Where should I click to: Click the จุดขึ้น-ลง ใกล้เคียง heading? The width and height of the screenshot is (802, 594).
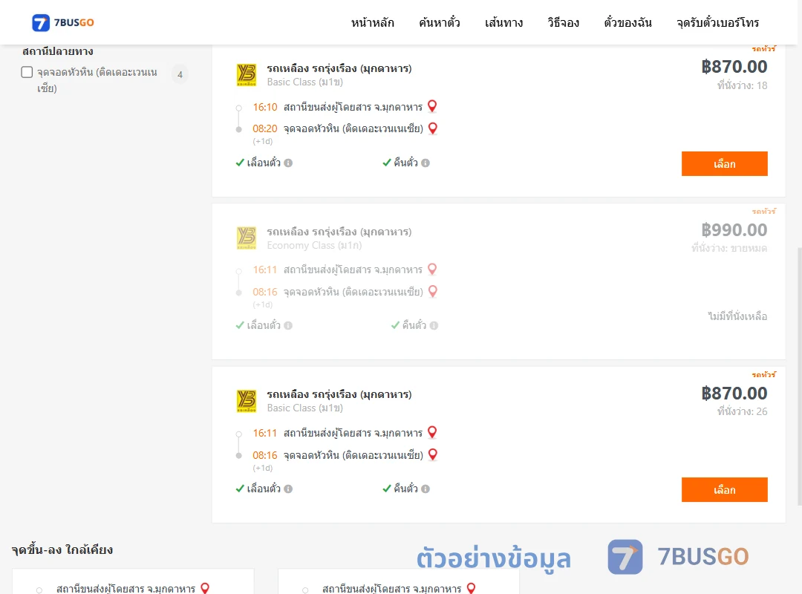tap(62, 550)
